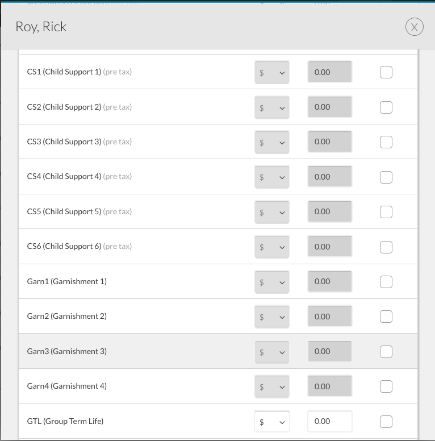Check the CS1 Child Support 1 checkbox
The height and width of the screenshot is (441, 435).
pyautogui.click(x=386, y=72)
